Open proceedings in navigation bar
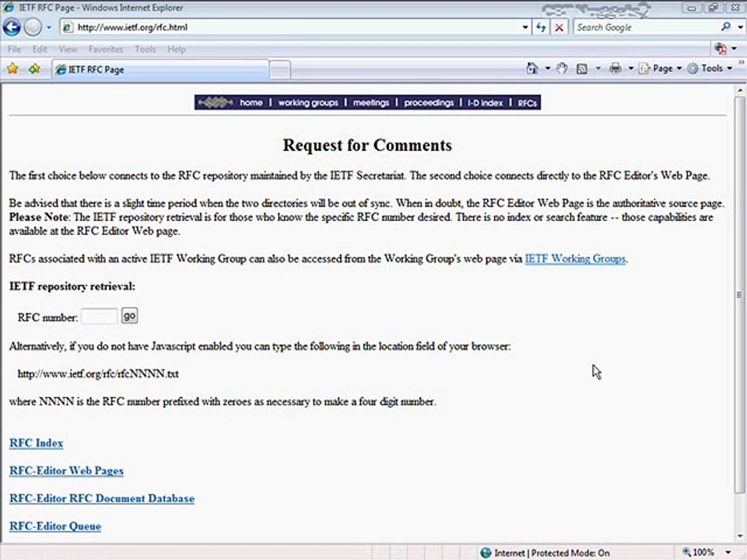 coord(429,103)
